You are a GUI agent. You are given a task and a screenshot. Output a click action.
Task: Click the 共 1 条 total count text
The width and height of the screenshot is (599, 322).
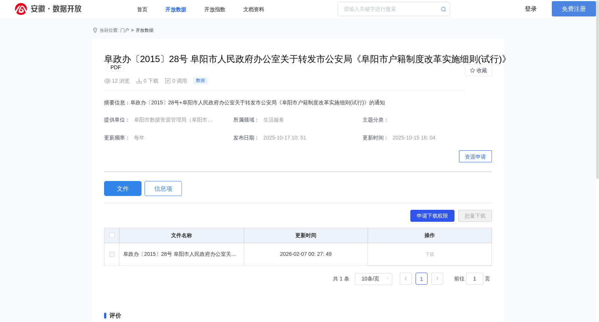click(341, 279)
